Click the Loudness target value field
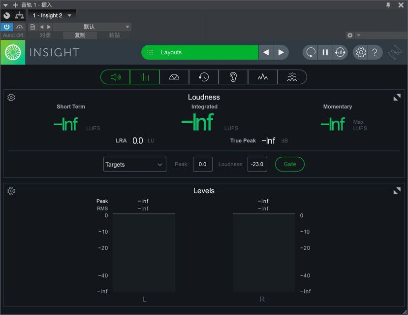The image size is (408, 315). 257,164
